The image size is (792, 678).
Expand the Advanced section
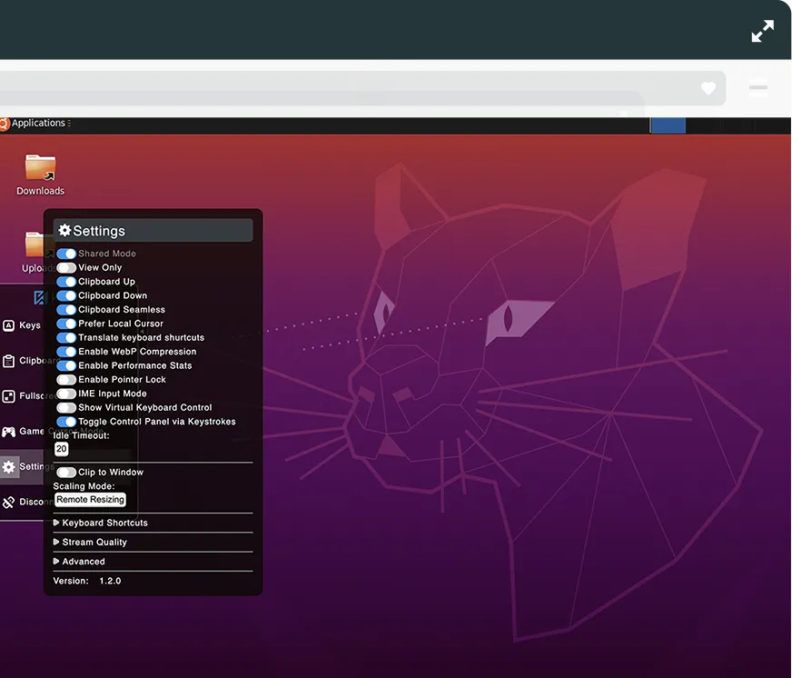coord(84,561)
